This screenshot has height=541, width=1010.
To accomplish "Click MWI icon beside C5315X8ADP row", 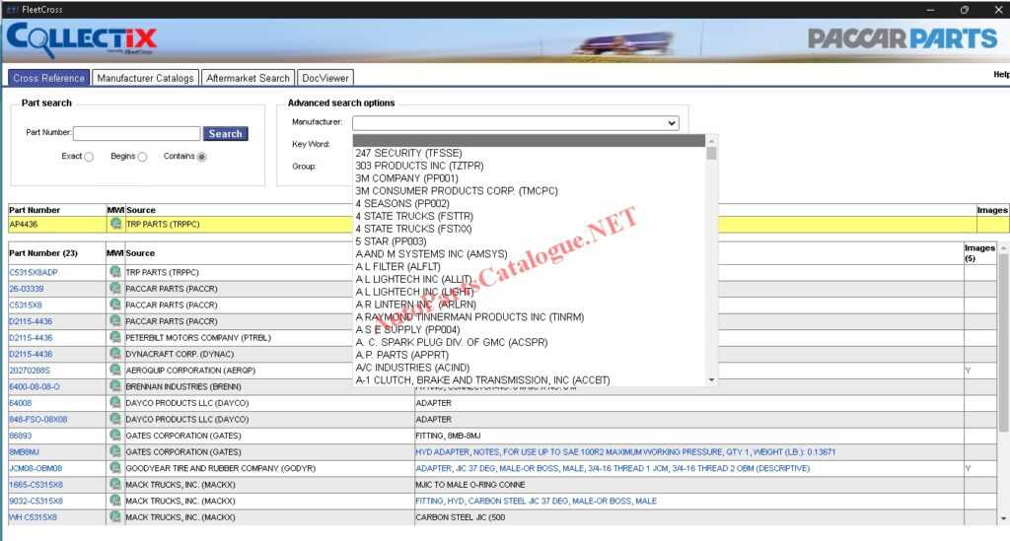I will point(115,272).
